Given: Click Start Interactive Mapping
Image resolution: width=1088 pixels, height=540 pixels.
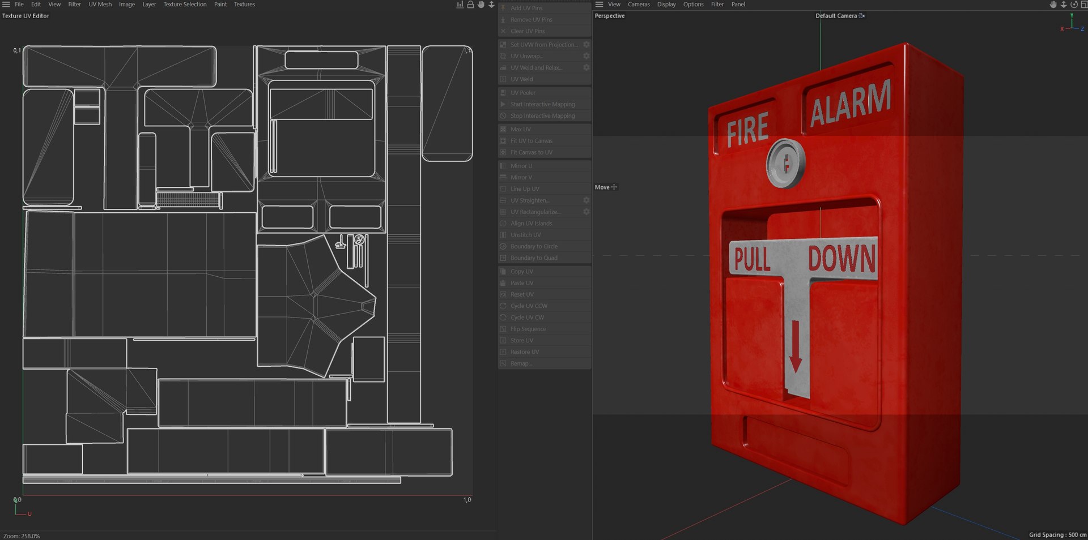Looking at the screenshot, I should pos(545,104).
